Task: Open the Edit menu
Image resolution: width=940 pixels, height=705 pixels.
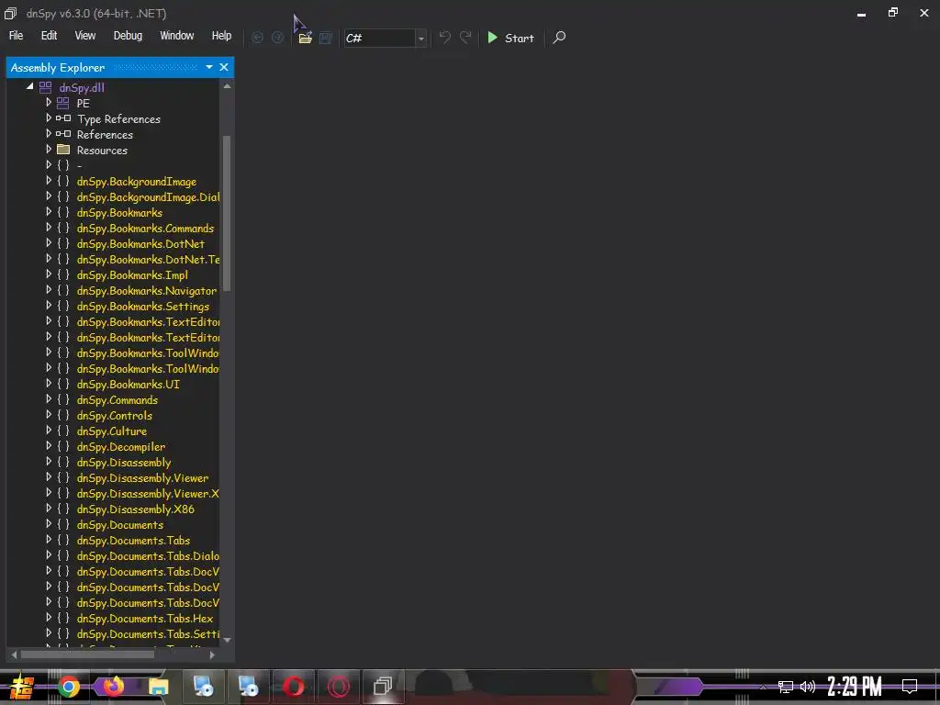Action: click(x=50, y=36)
